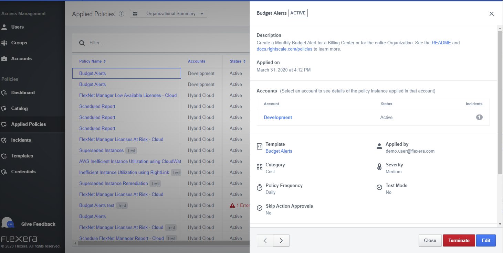Open Dashboard under Policies
This screenshot has width=503, height=253.
tap(23, 92)
